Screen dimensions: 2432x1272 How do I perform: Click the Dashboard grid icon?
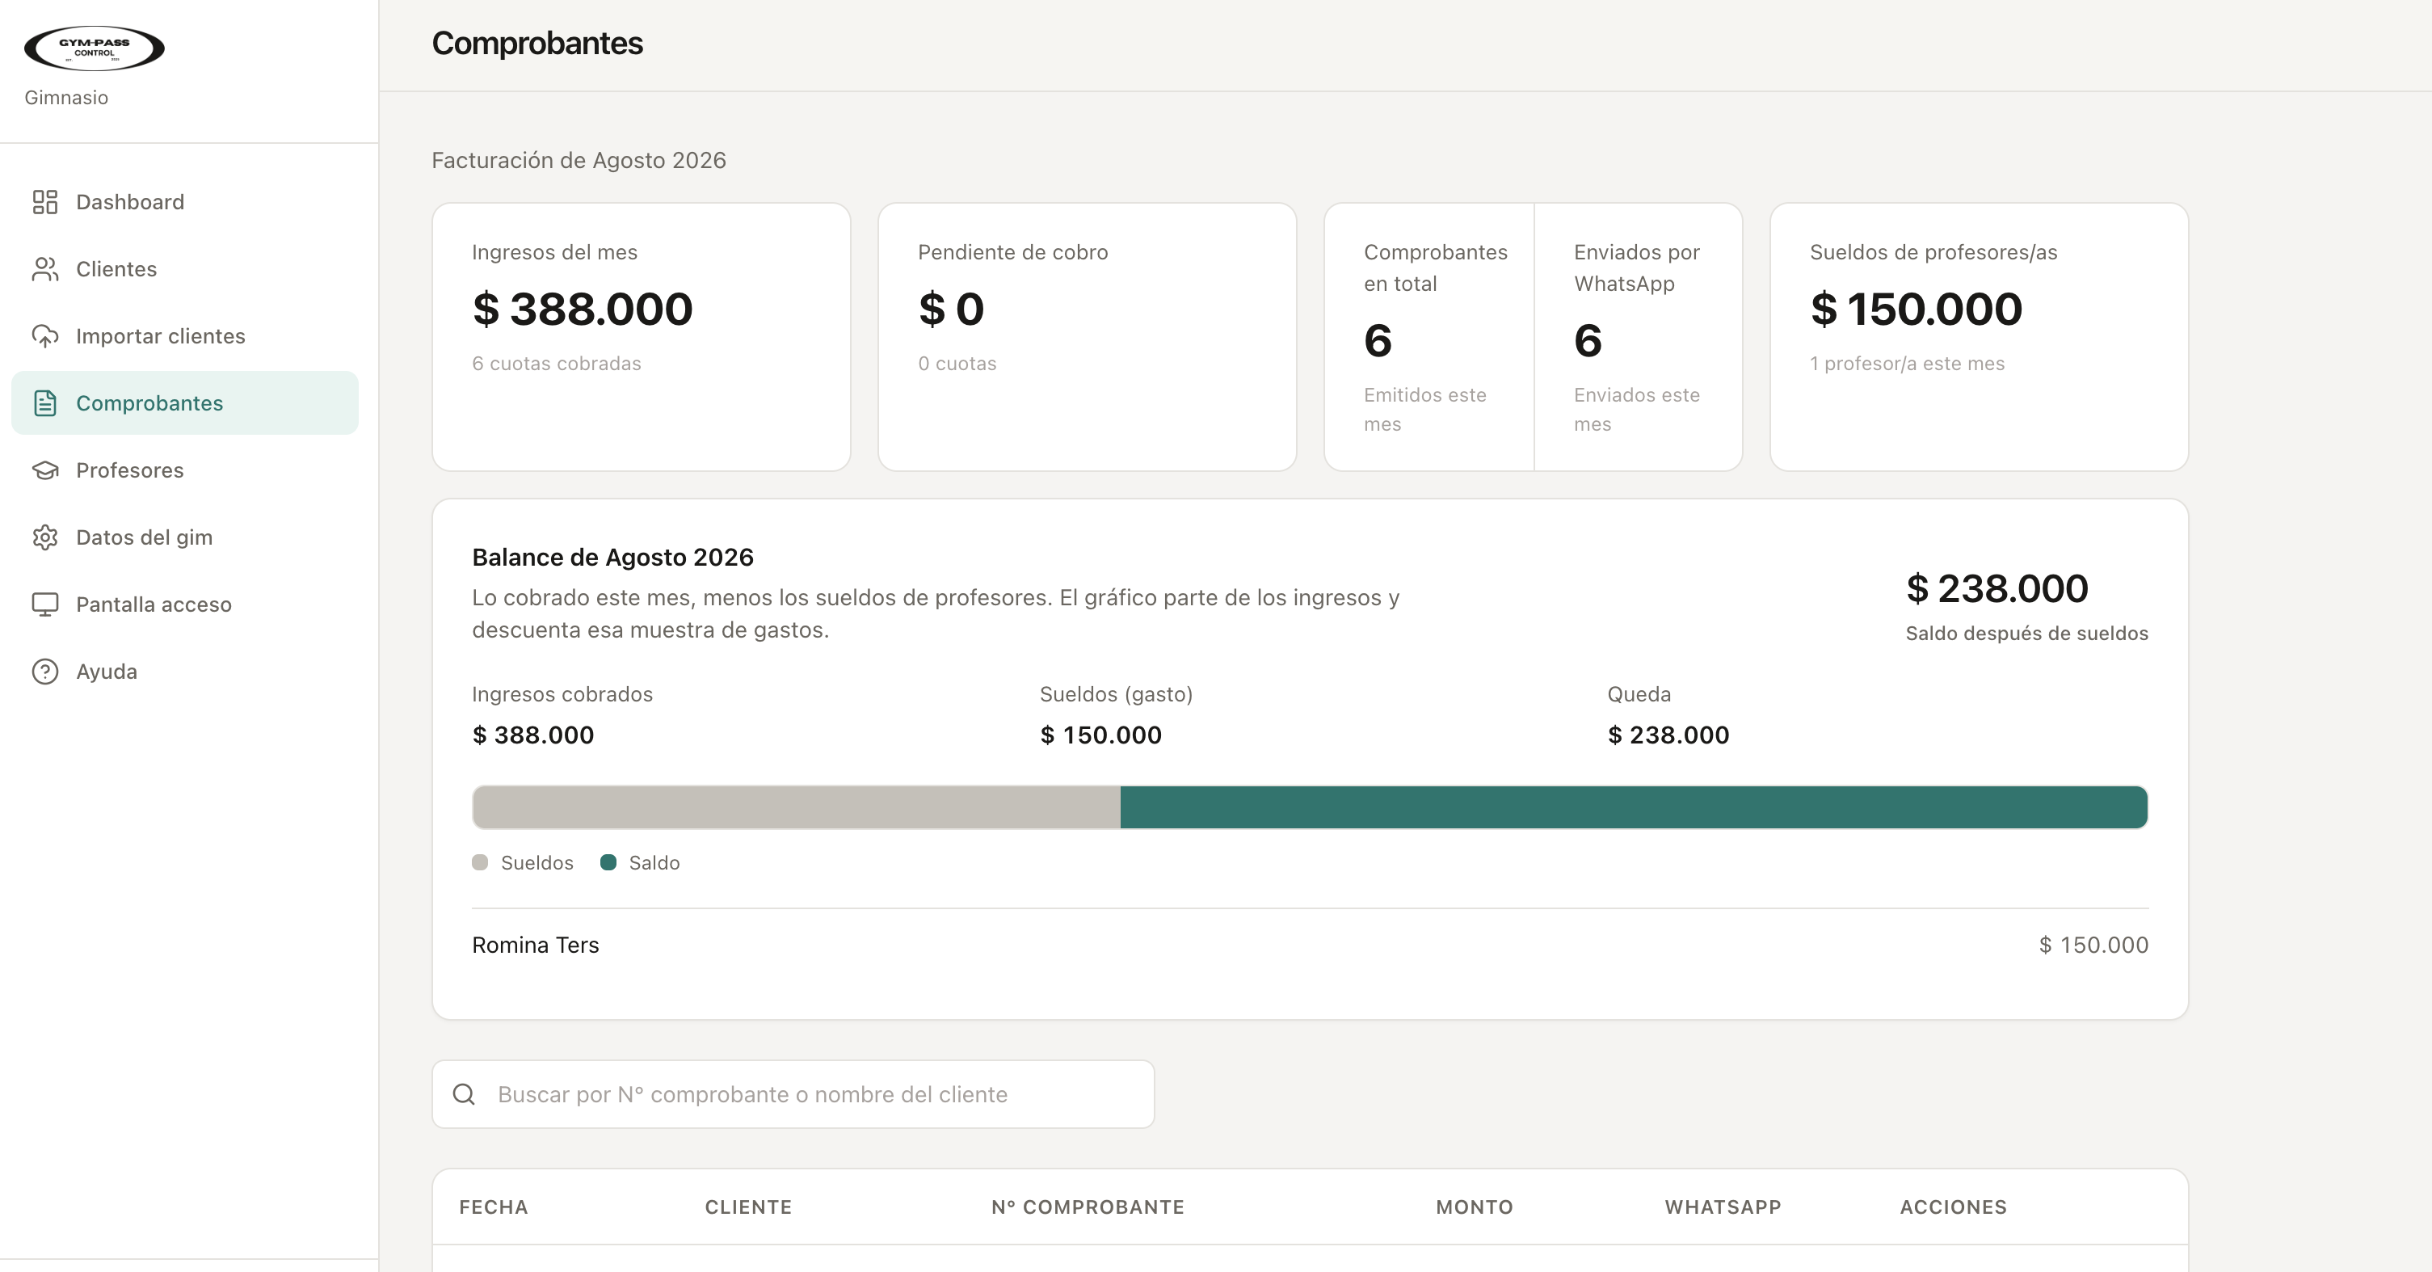(45, 202)
